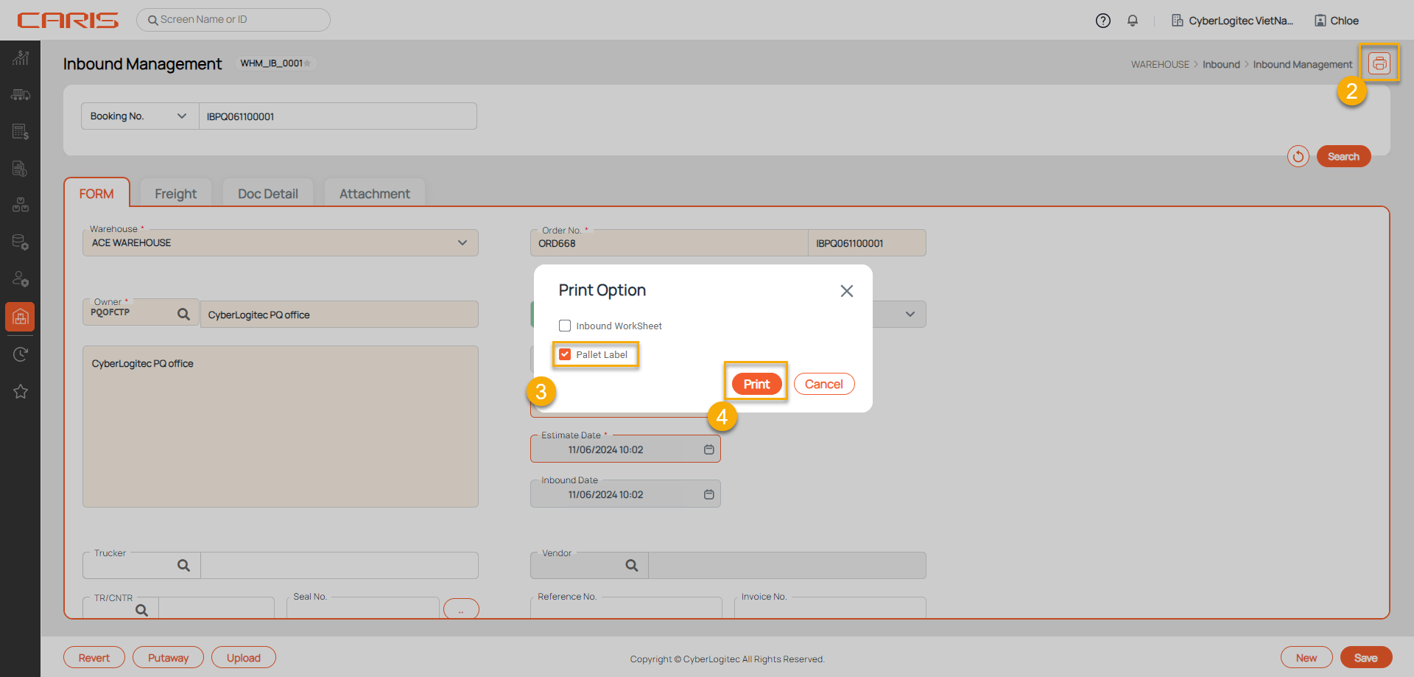Click the reset refresh icon beside Search
This screenshot has width=1414, height=677.
1298,156
